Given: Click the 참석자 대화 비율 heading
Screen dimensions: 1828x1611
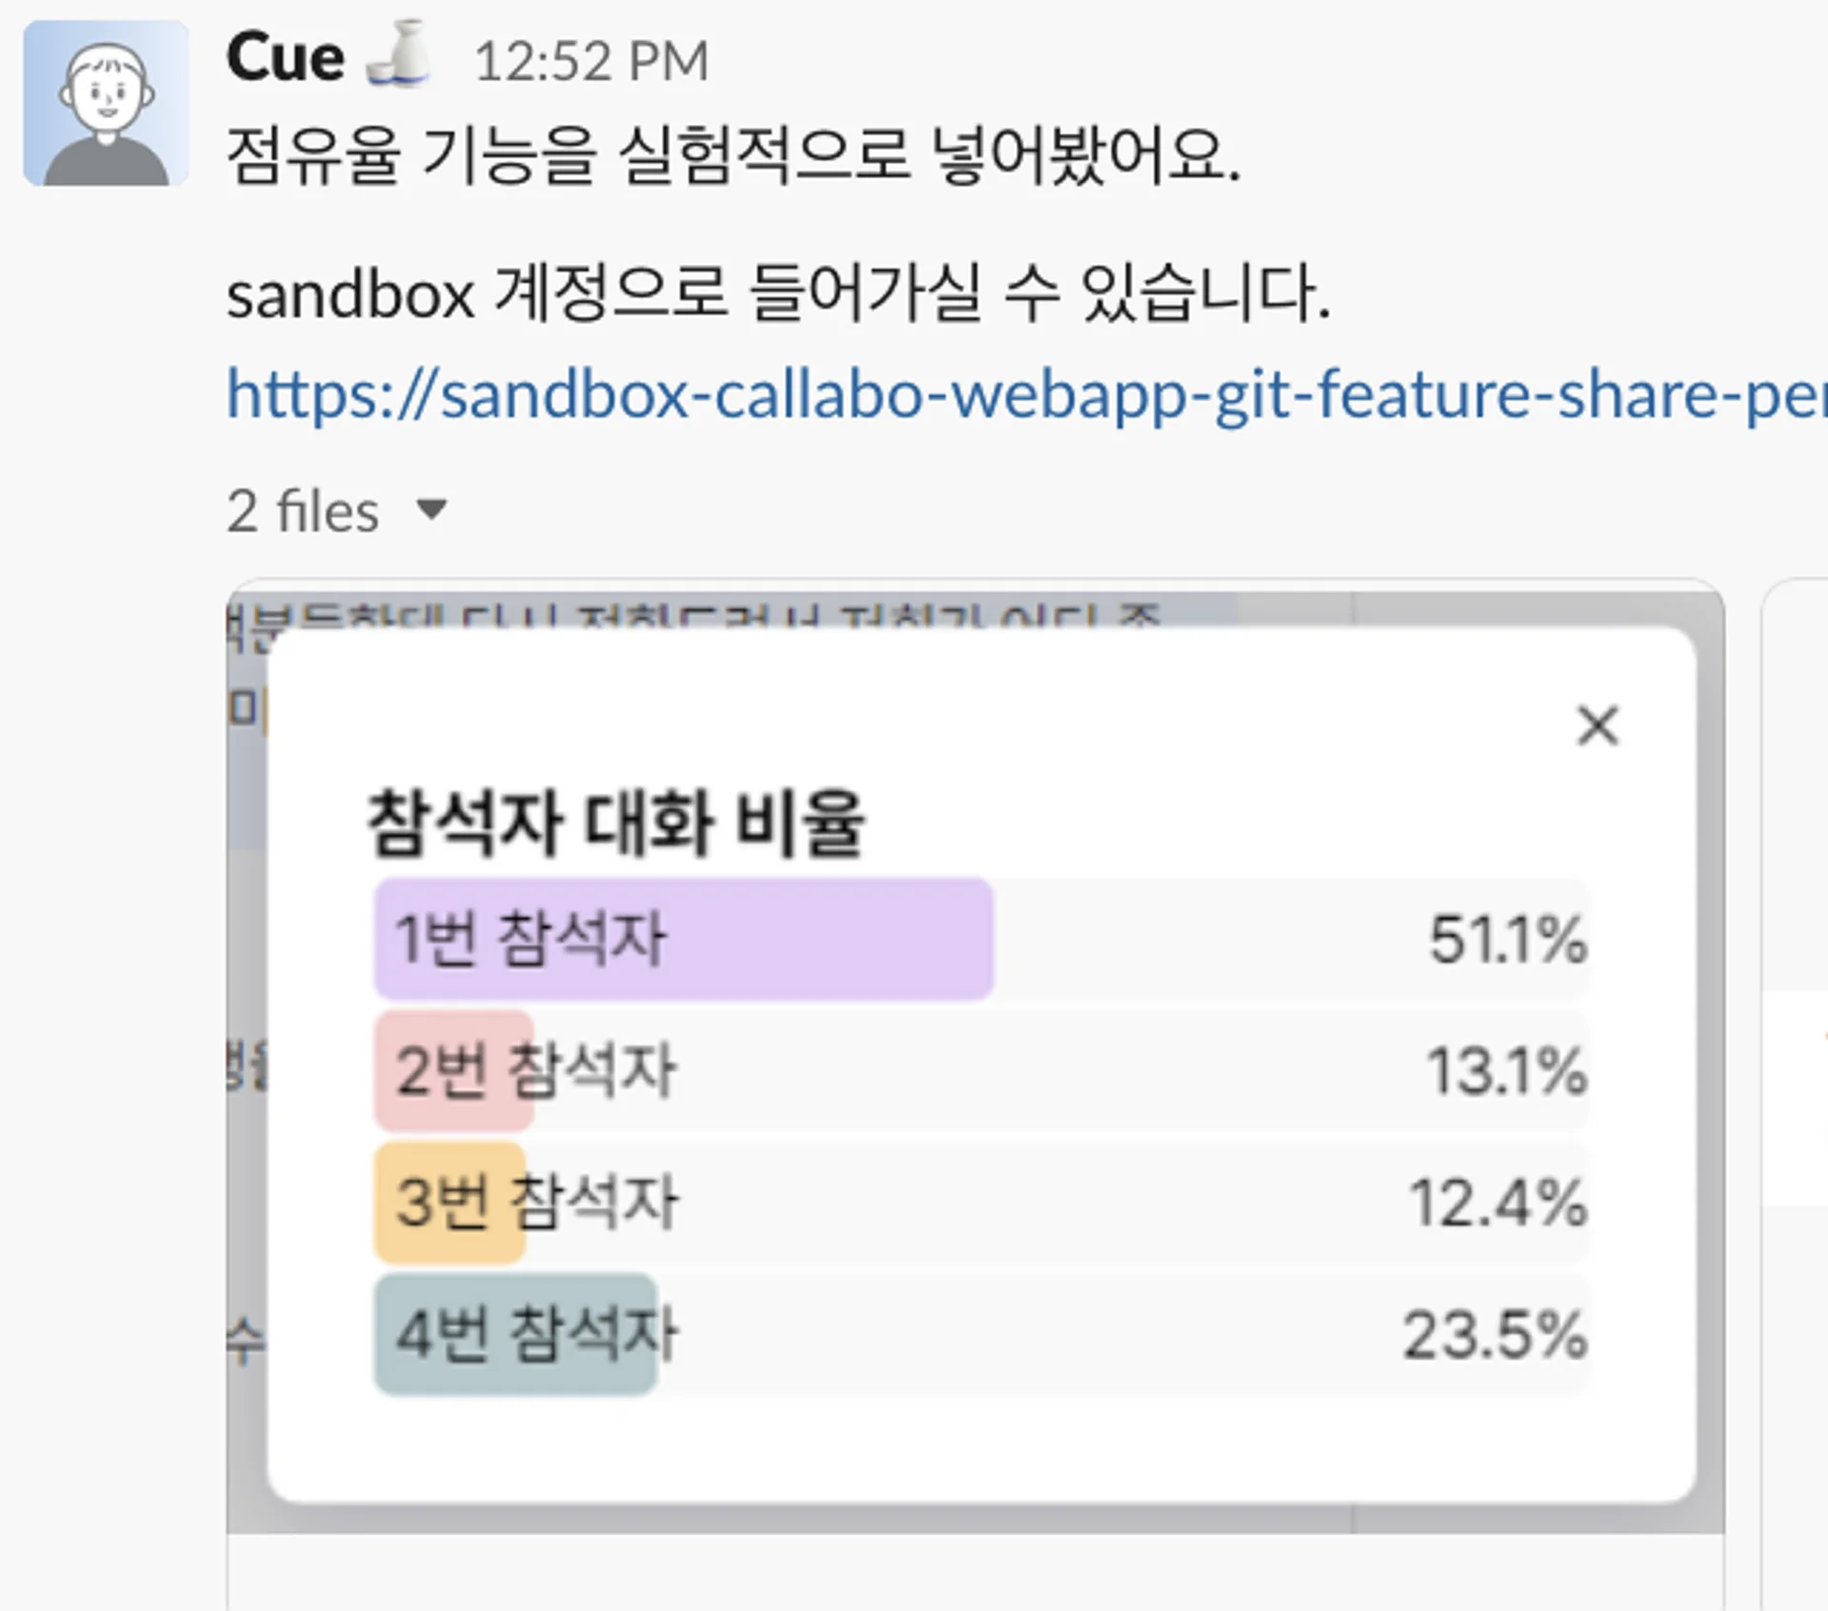Looking at the screenshot, I should (616, 824).
